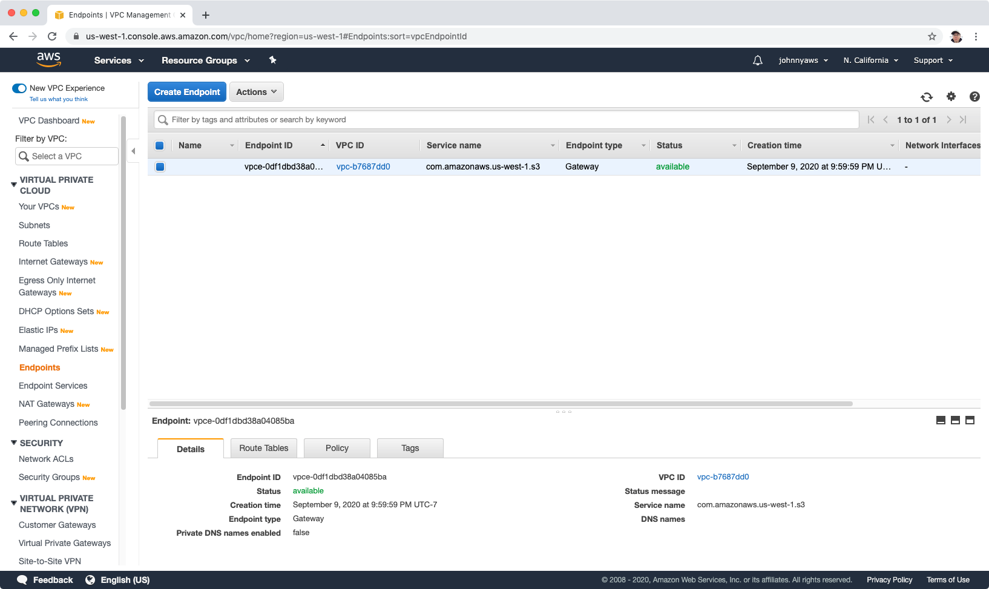
Task: Open Resource Groups dropdown
Action: [x=206, y=61]
